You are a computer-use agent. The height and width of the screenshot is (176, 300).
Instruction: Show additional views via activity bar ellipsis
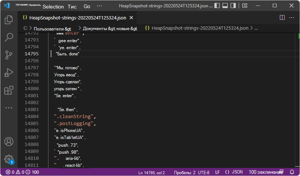(8, 108)
